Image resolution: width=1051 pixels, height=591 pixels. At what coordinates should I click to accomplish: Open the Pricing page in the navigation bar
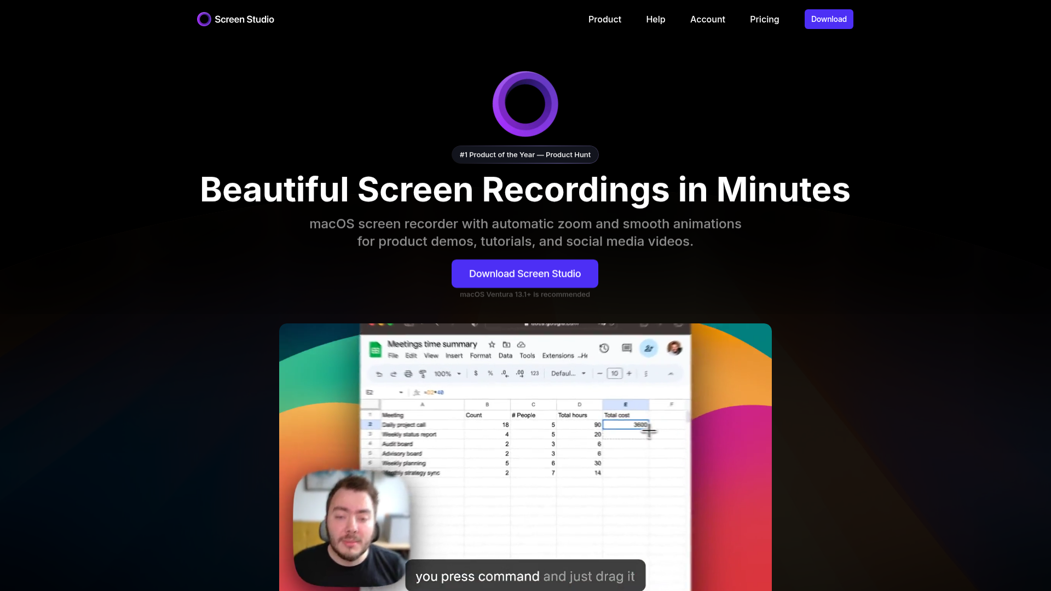point(764,19)
